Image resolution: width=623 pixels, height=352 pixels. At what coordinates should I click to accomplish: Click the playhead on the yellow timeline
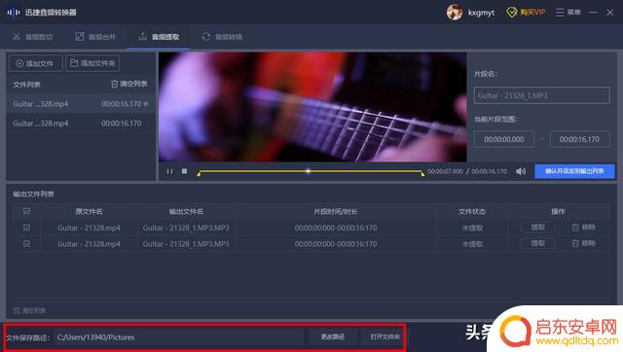tap(308, 171)
